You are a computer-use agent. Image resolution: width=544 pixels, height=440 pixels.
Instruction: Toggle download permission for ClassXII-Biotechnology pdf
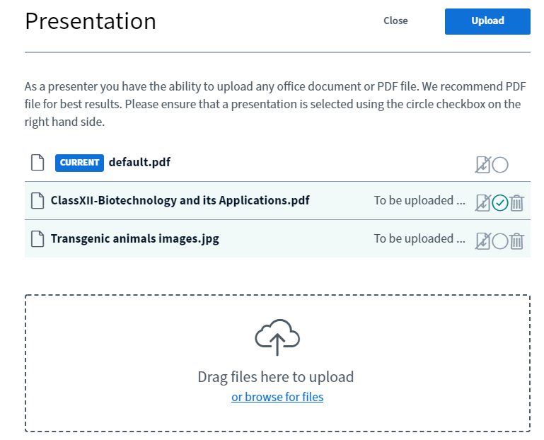[x=483, y=202]
